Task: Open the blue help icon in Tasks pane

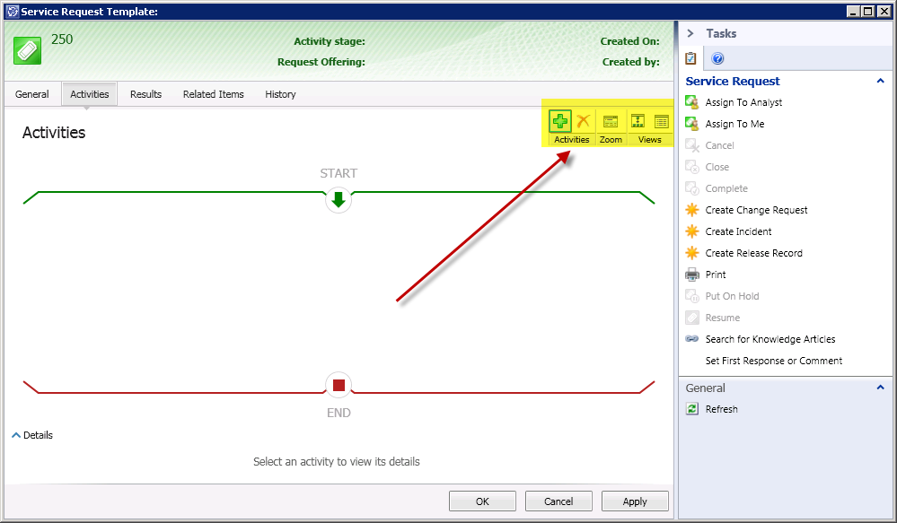Action: [717, 59]
